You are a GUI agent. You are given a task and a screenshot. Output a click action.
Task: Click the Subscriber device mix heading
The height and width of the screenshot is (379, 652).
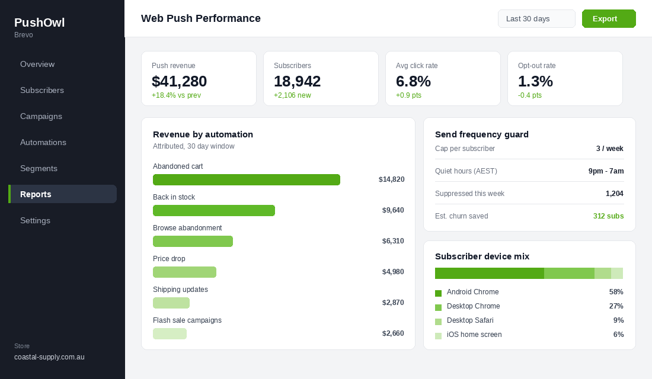tap(482, 256)
